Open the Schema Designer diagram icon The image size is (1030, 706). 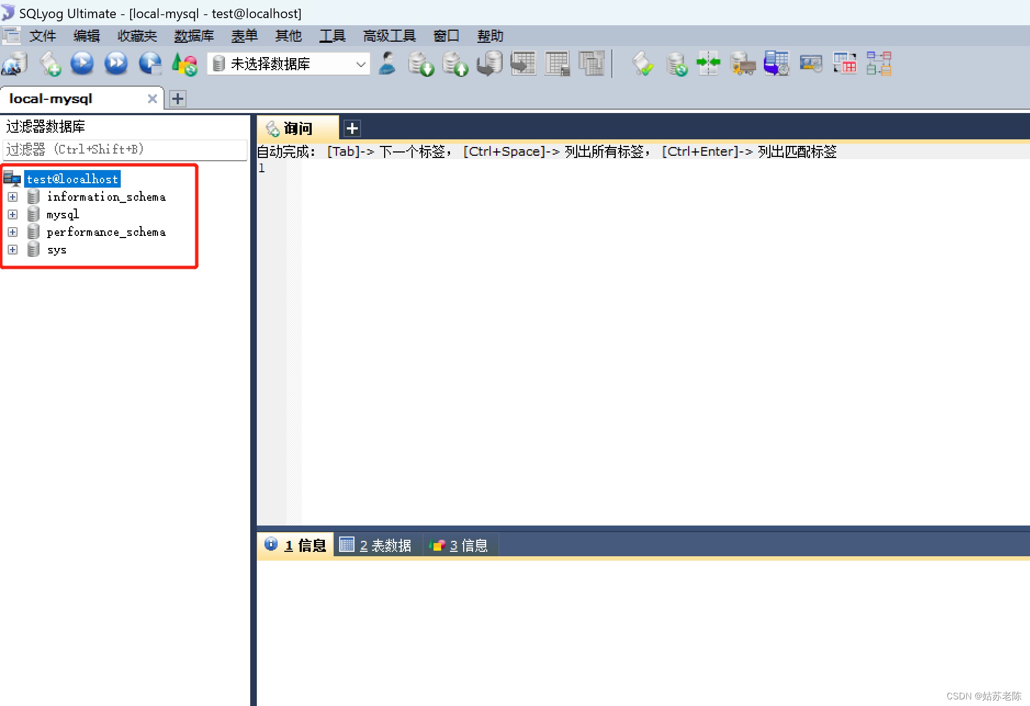[879, 64]
